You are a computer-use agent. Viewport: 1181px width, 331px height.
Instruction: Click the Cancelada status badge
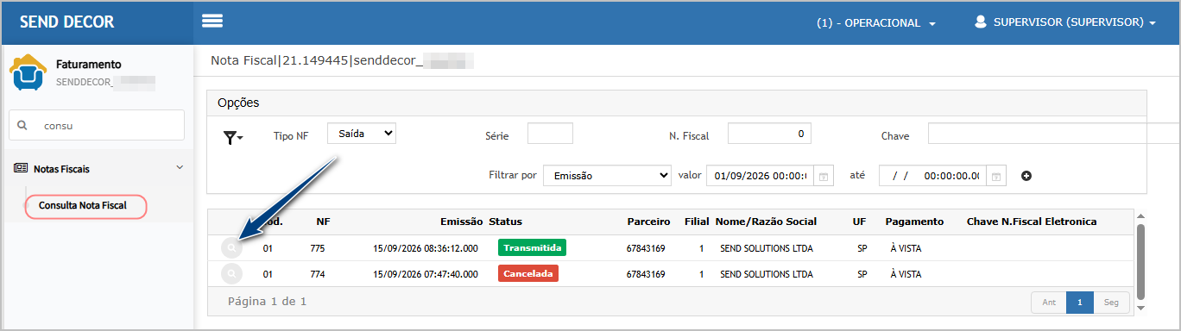[527, 274]
